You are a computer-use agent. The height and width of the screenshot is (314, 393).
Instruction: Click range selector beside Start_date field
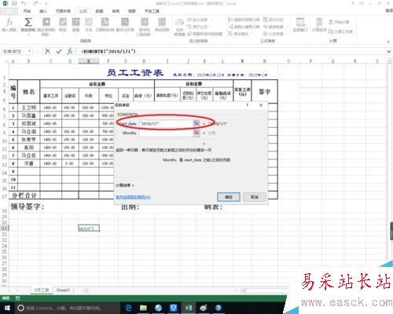click(x=196, y=123)
